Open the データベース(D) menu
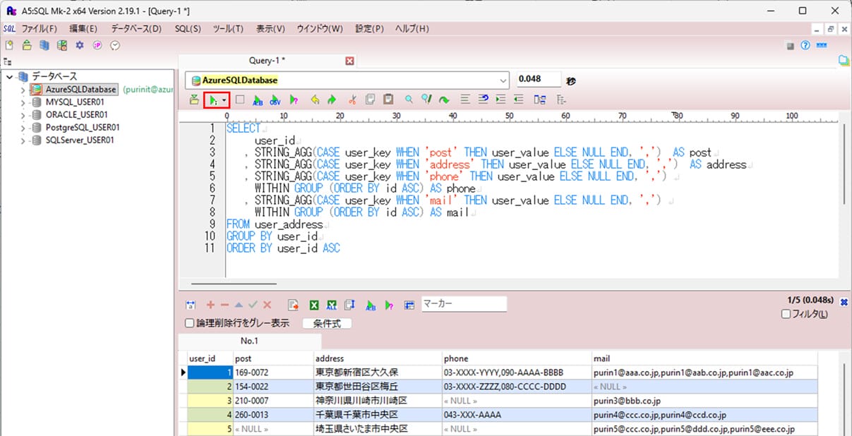The width and height of the screenshot is (852, 436). 136,29
